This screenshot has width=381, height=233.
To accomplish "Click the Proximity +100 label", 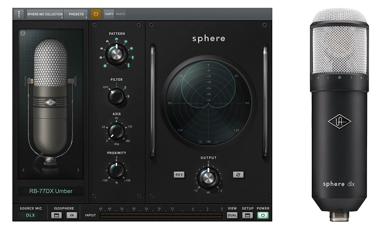I will point(127,181).
